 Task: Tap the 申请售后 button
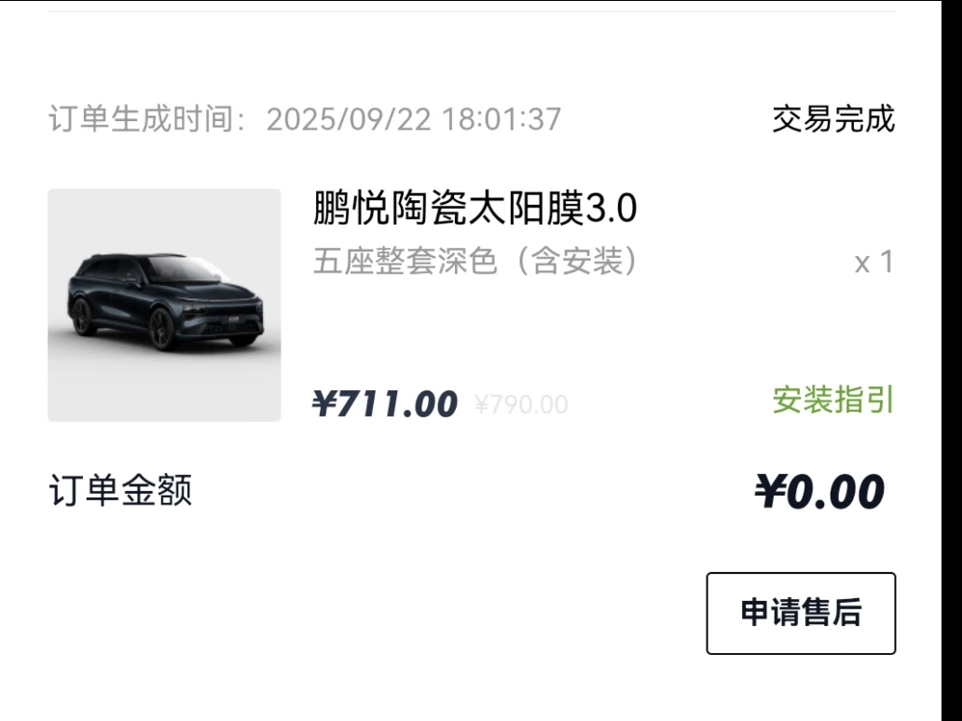pos(801,613)
